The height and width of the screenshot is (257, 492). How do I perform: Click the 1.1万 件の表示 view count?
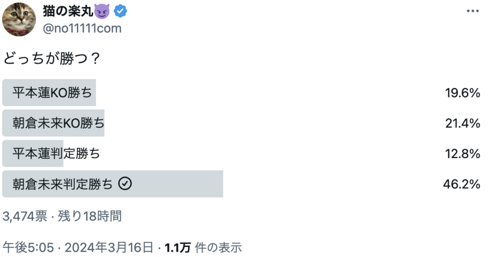pyautogui.click(x=203, y=247)
